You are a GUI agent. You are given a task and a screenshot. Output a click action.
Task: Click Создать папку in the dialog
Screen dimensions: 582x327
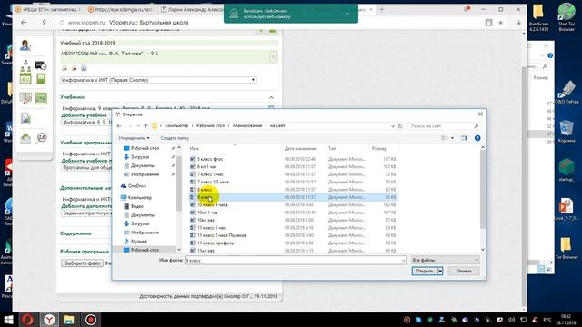[x=175, y=138]
